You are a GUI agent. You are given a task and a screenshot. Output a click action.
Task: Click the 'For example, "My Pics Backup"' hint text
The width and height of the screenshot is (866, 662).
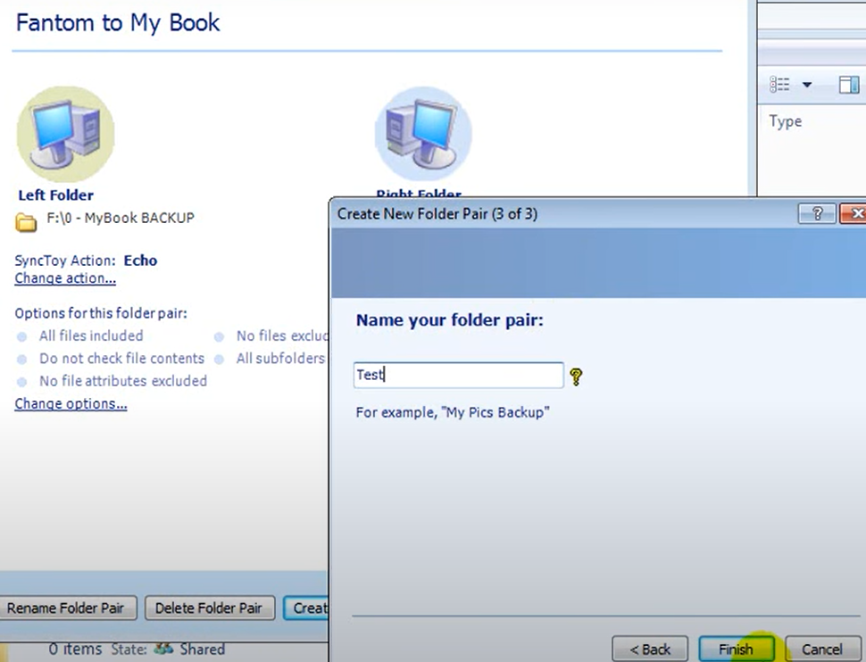[453, 412]
